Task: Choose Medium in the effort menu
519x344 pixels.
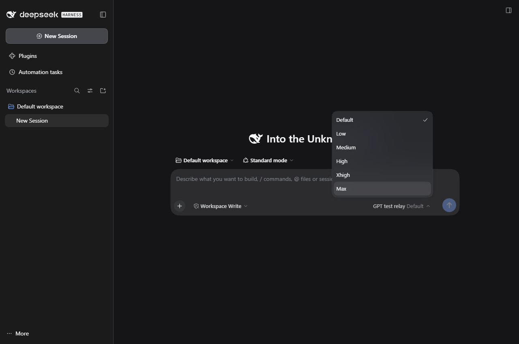Action: (382, 147)
